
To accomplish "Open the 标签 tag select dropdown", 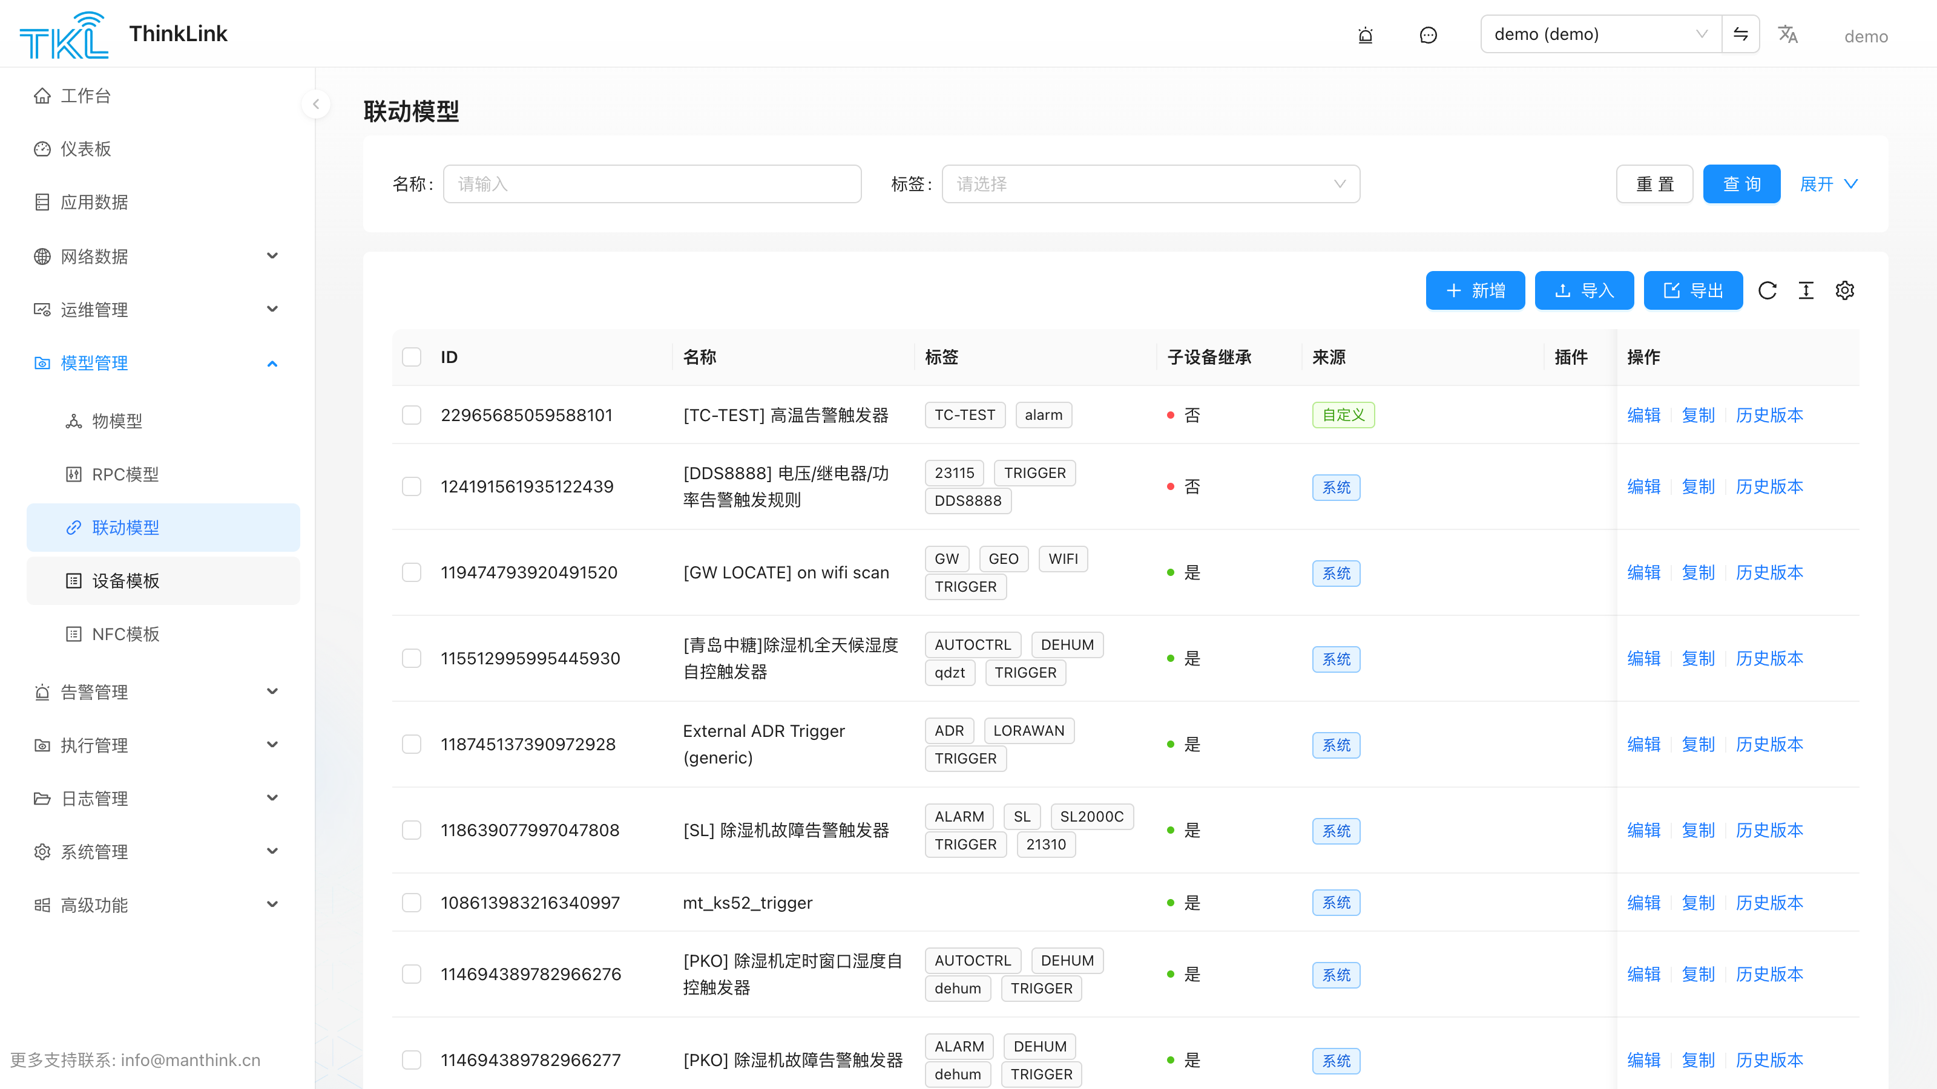I will click(x=1151, y=183).
